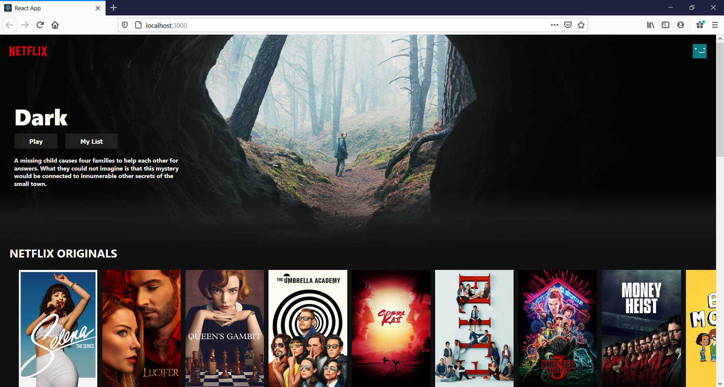Show site information page icon

point(138,25)
